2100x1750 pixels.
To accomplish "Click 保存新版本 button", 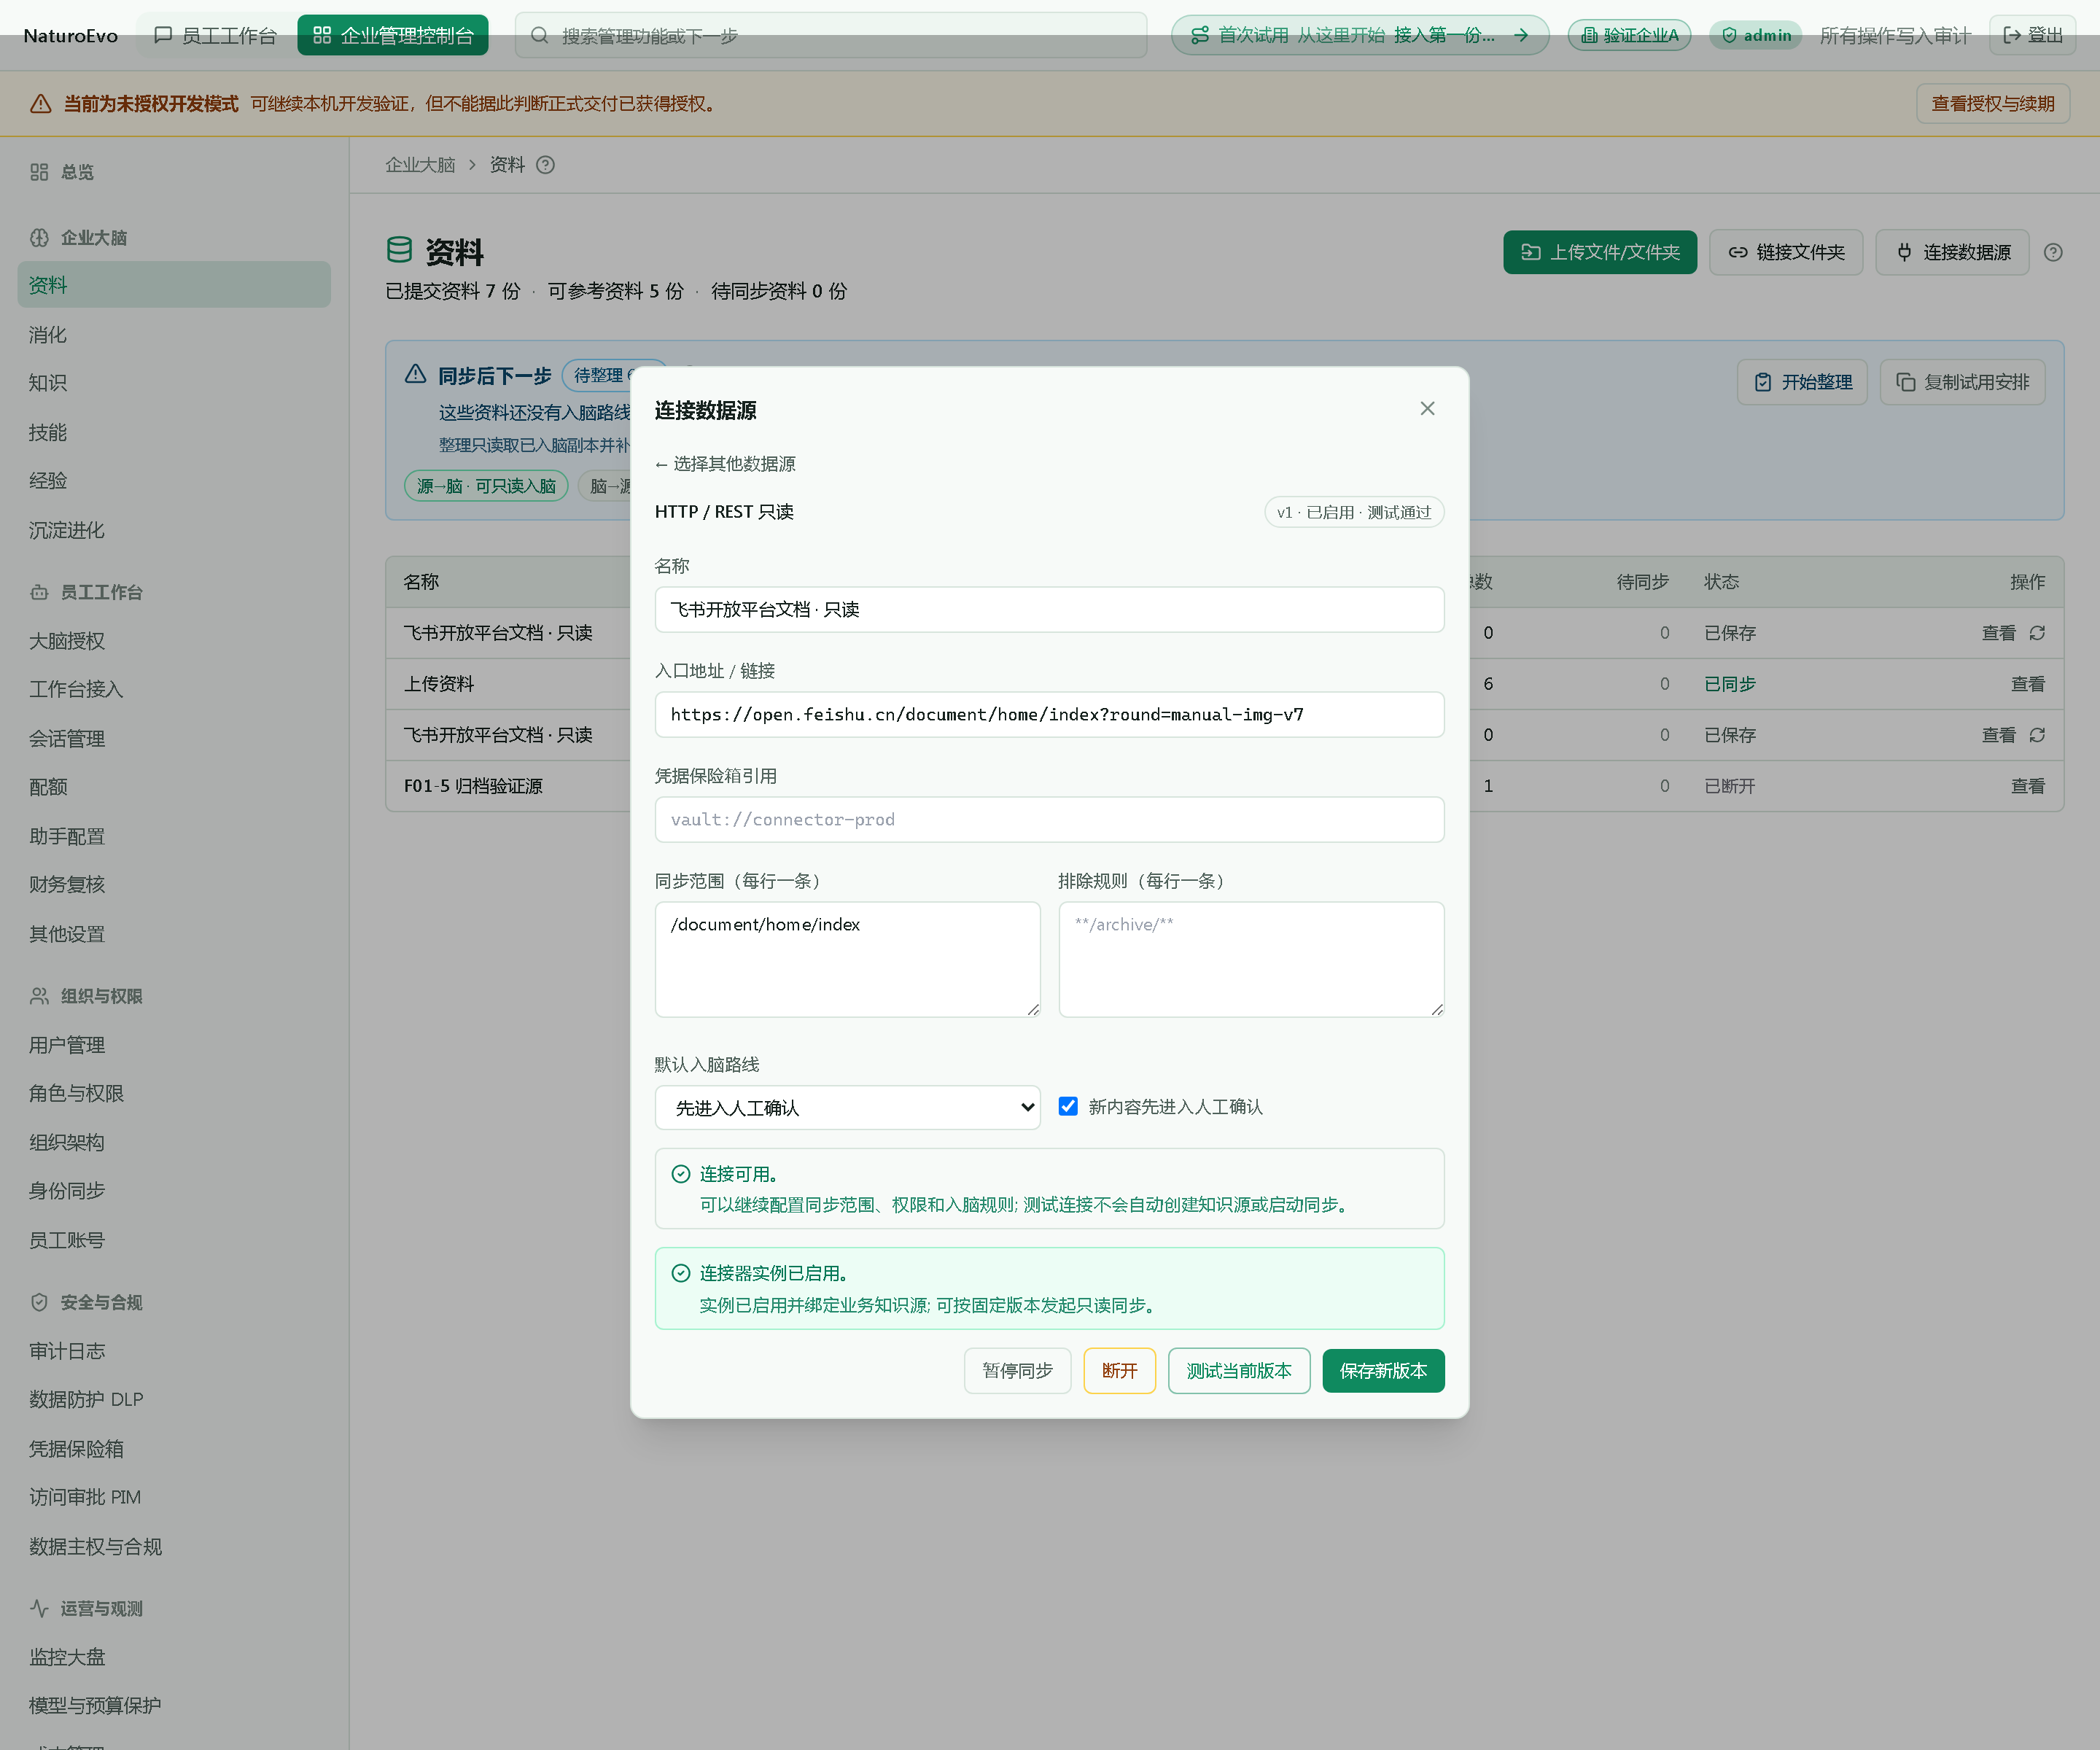I will (1383, 1371).
